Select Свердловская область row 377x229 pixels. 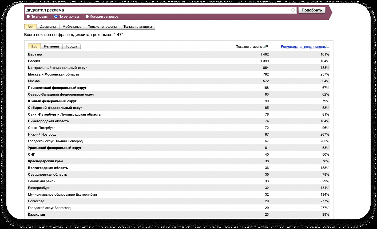click(x=179, y=175)
